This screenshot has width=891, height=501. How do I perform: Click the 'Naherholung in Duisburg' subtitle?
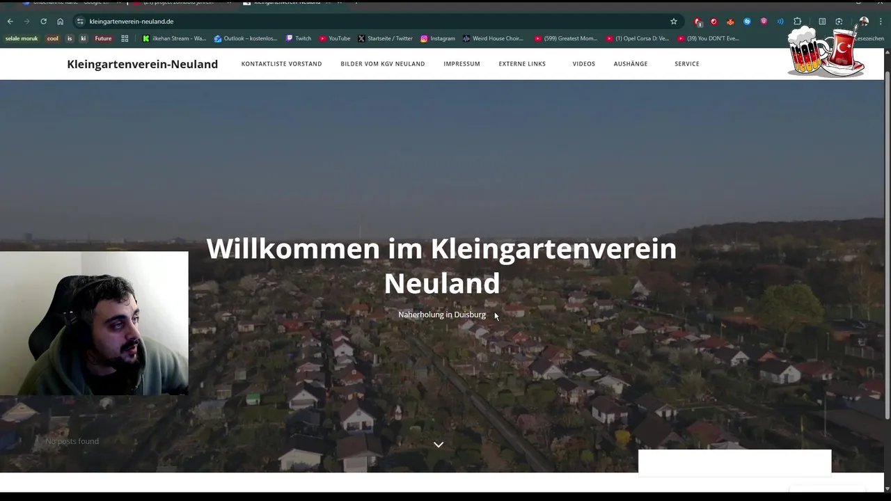point(442,315)
